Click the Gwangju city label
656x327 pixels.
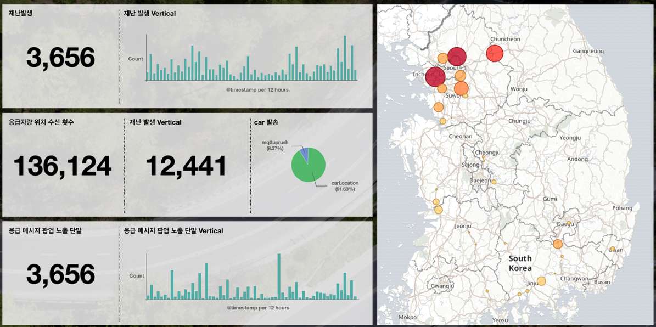pos(442,286)
